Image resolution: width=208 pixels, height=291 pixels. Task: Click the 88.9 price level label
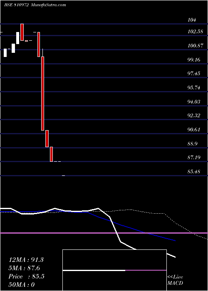(x=192, y=144)
